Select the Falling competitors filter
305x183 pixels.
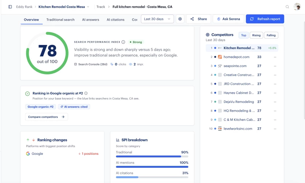pos(271,35)
